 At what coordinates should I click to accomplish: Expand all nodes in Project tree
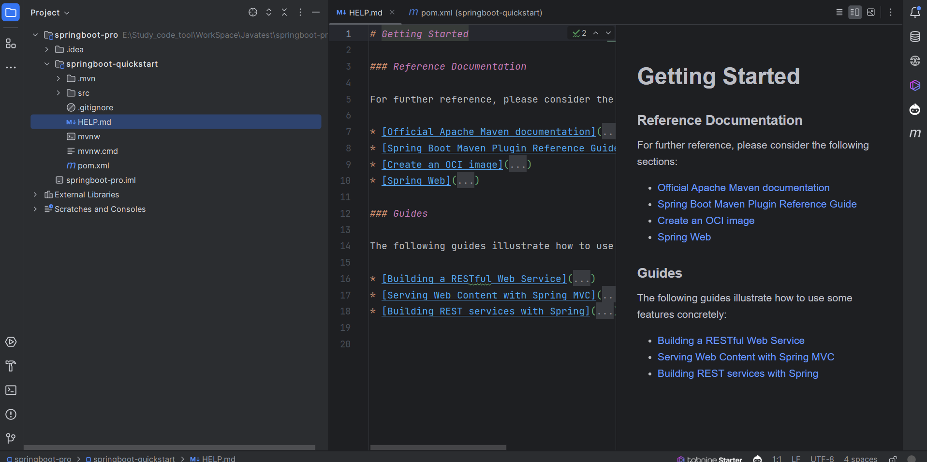coord(269,13)
